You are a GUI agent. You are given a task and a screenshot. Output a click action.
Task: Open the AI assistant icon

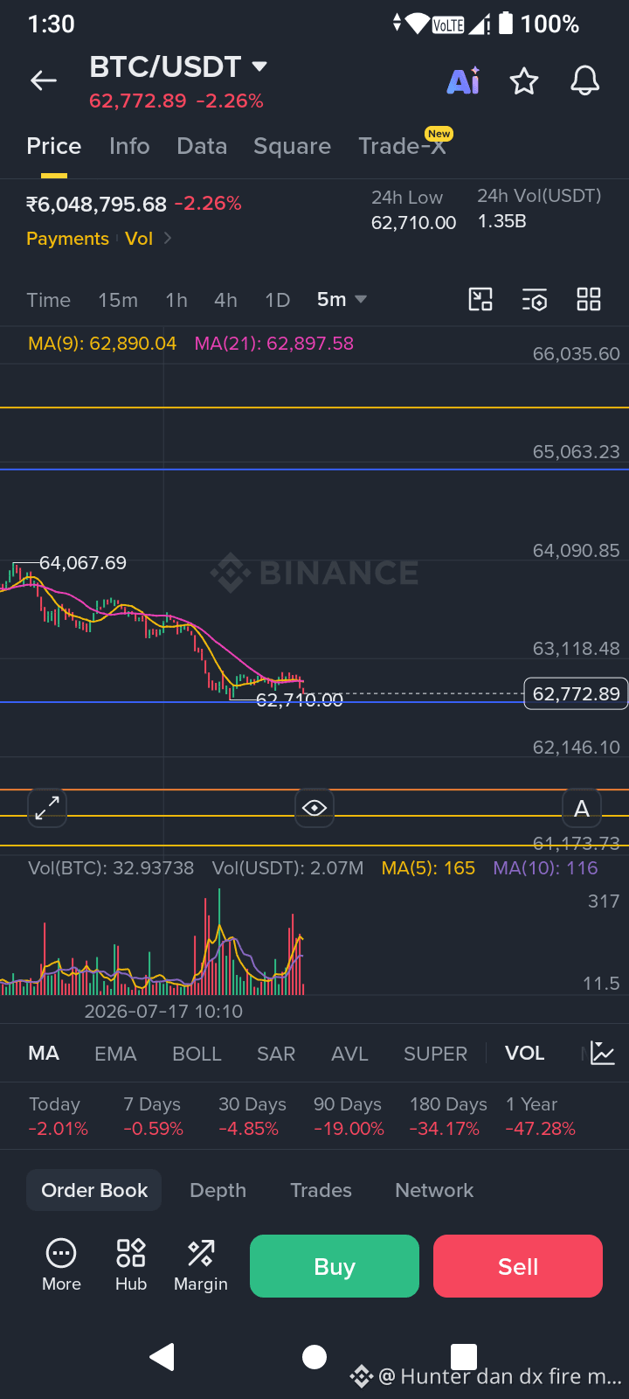tap(463, 80)
